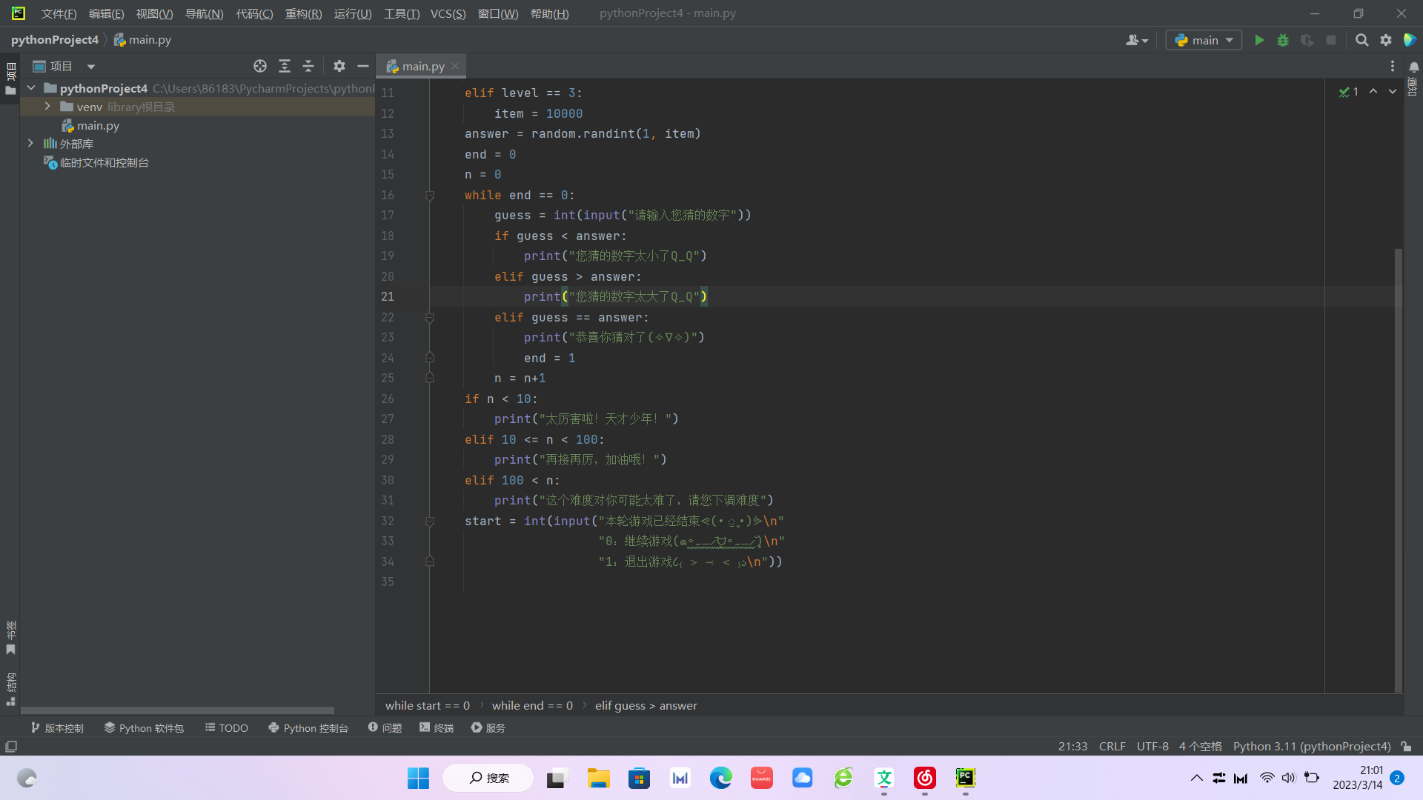Expand the venv folder
The height and width of the screenshot is (800, 1423).
pos(47,107)
